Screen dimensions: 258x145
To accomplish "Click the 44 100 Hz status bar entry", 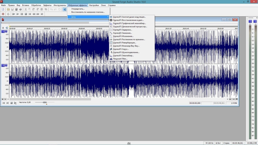I will 209,143.
